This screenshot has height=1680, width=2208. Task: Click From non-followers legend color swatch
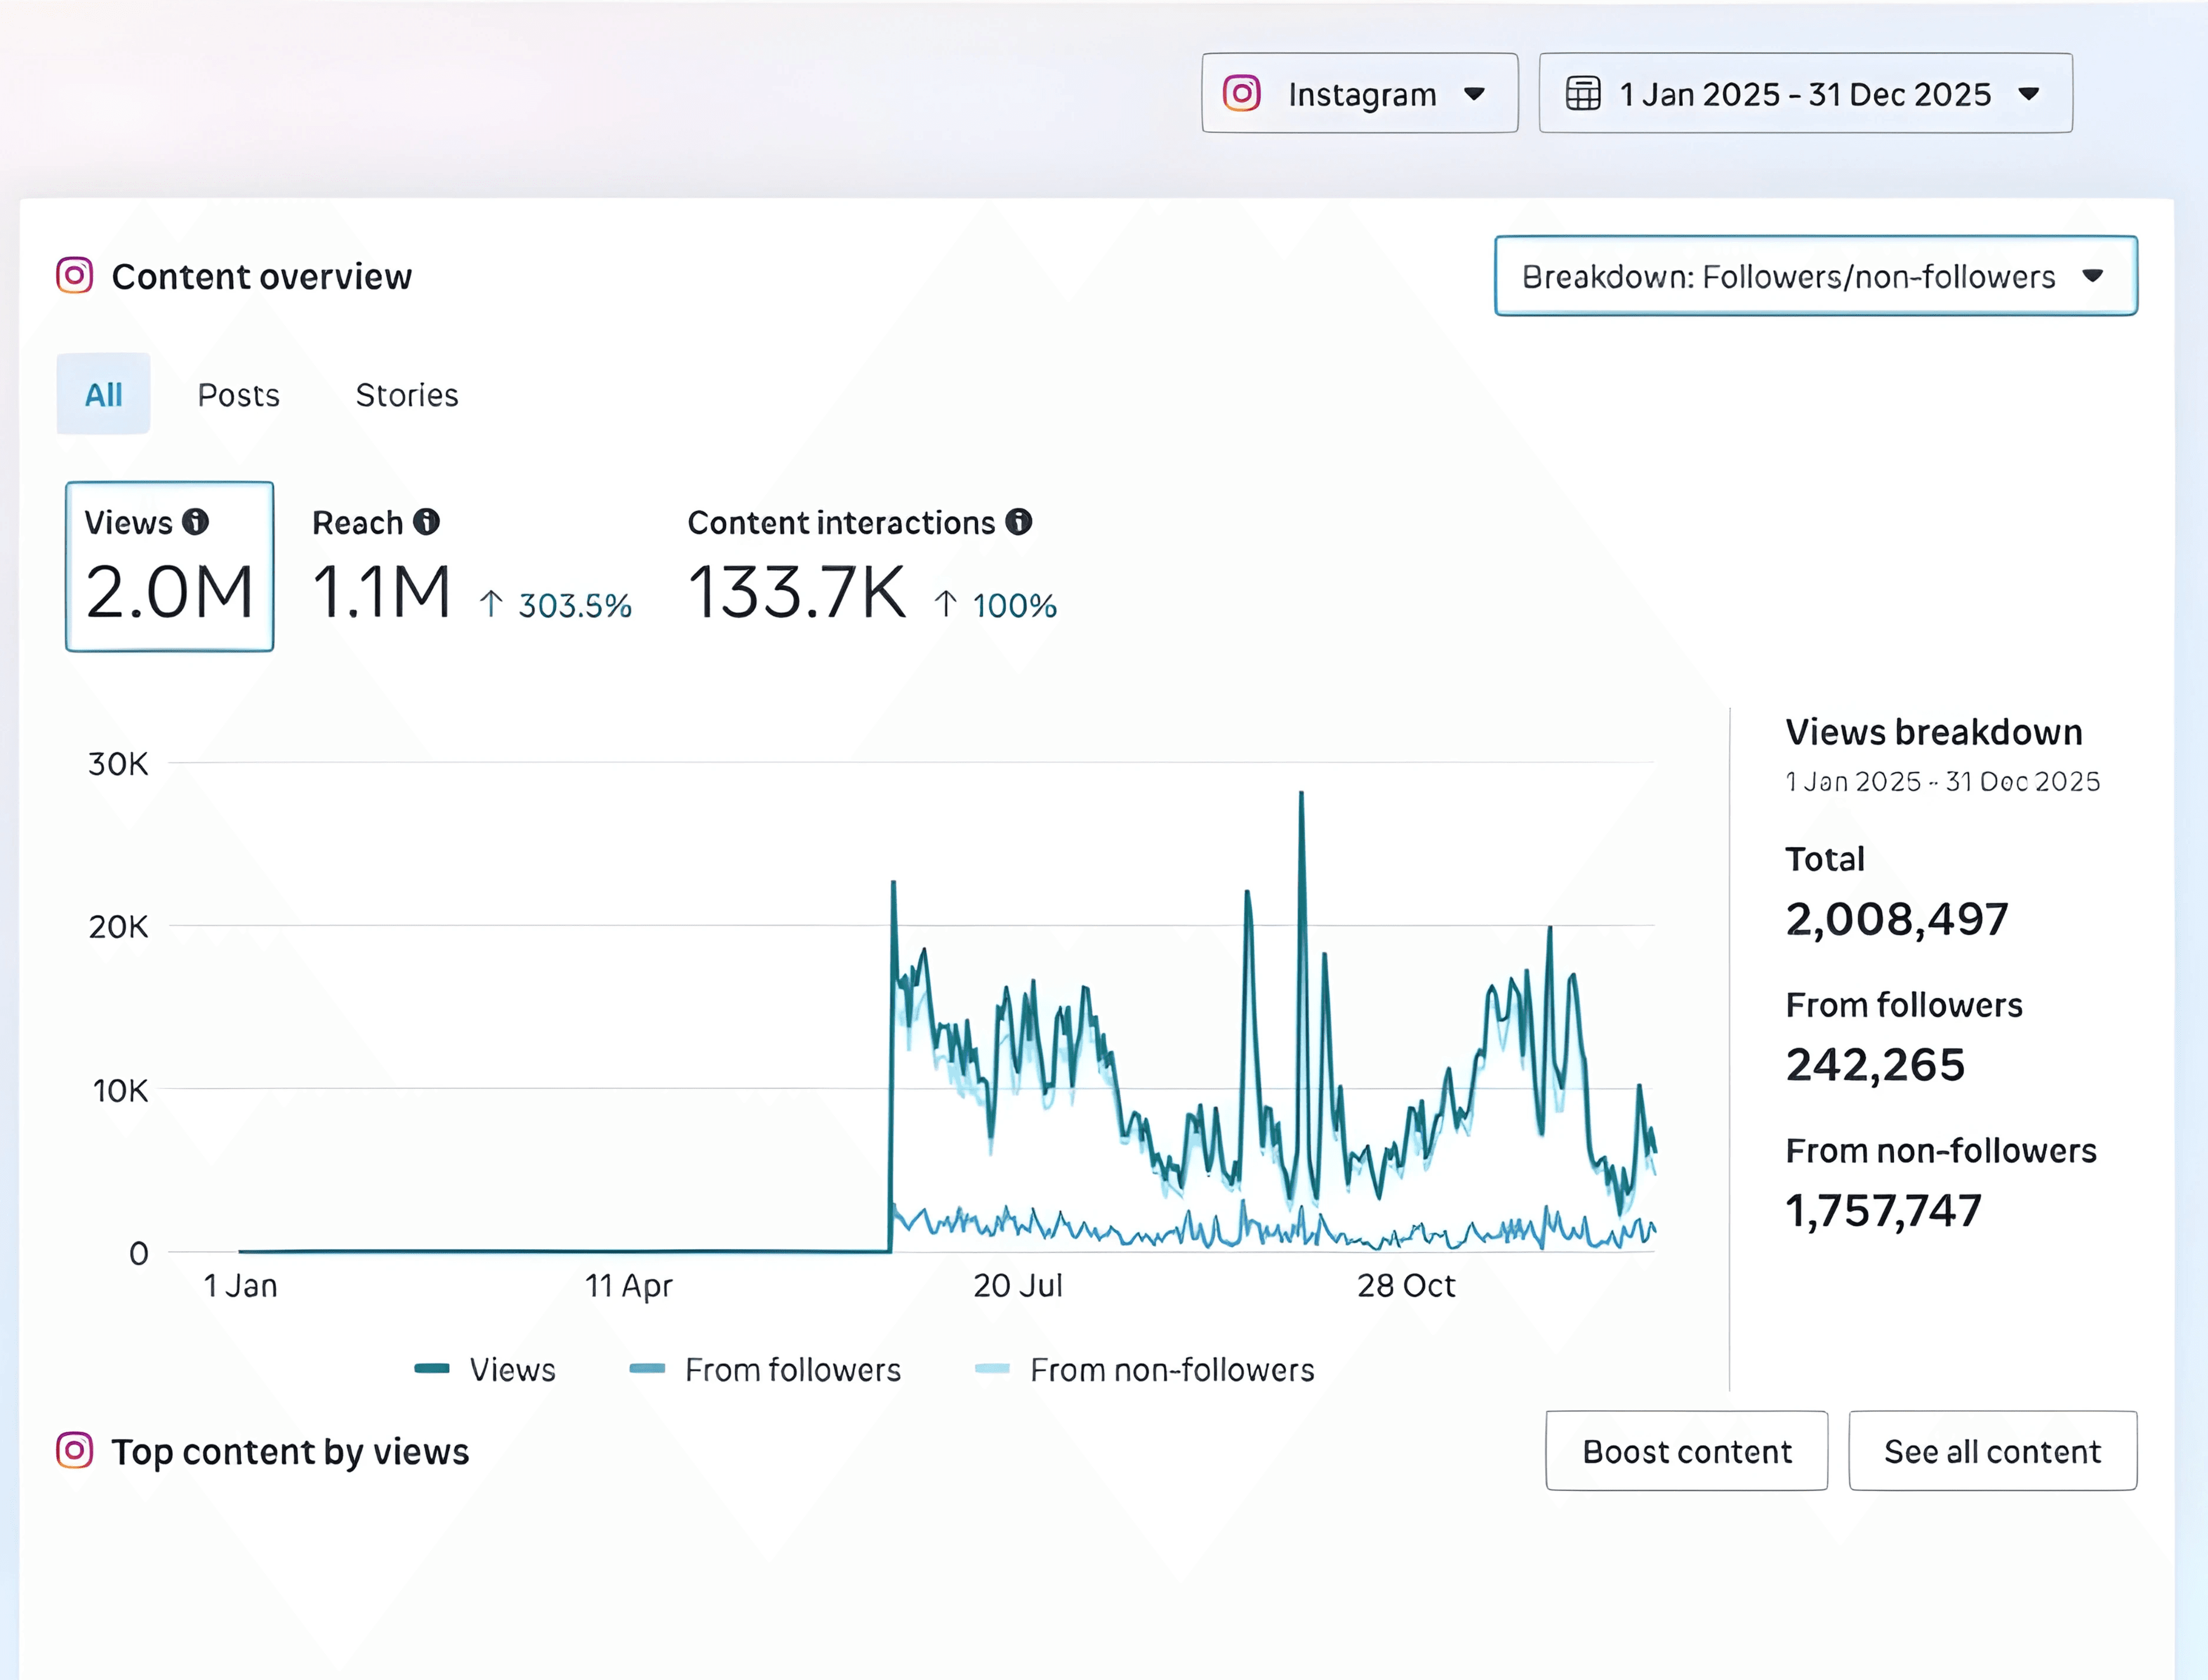(992, 1369)
